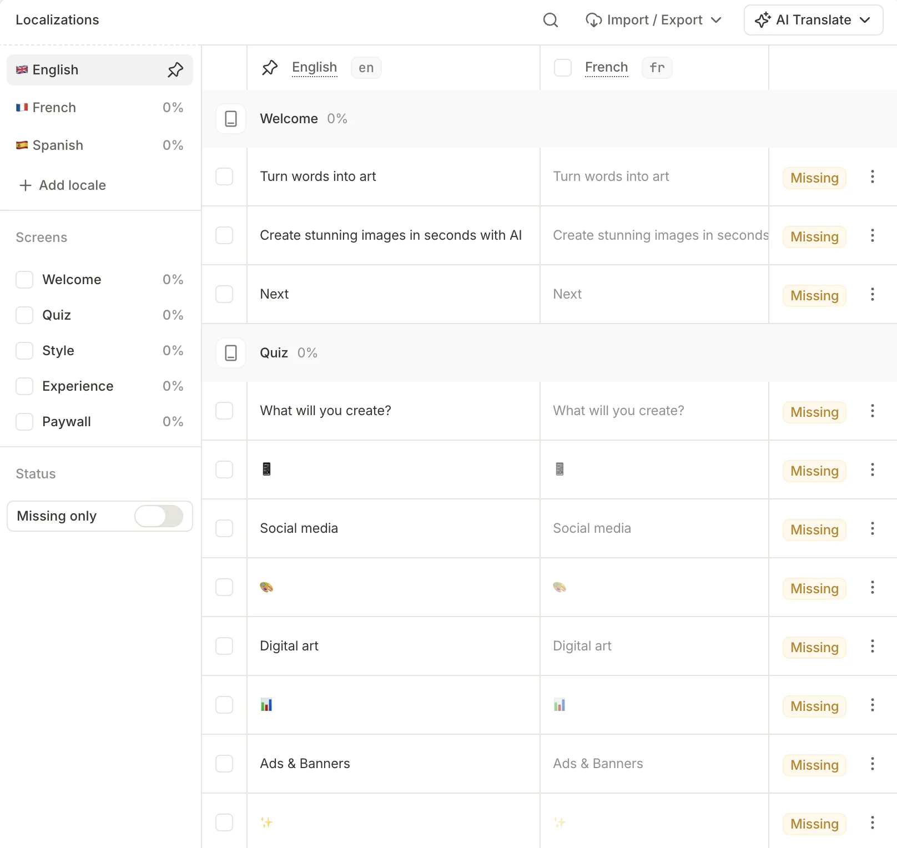The image size is (897, 848).
Task: Click the phone emoji in English column
Action: [x=266, y=469]
